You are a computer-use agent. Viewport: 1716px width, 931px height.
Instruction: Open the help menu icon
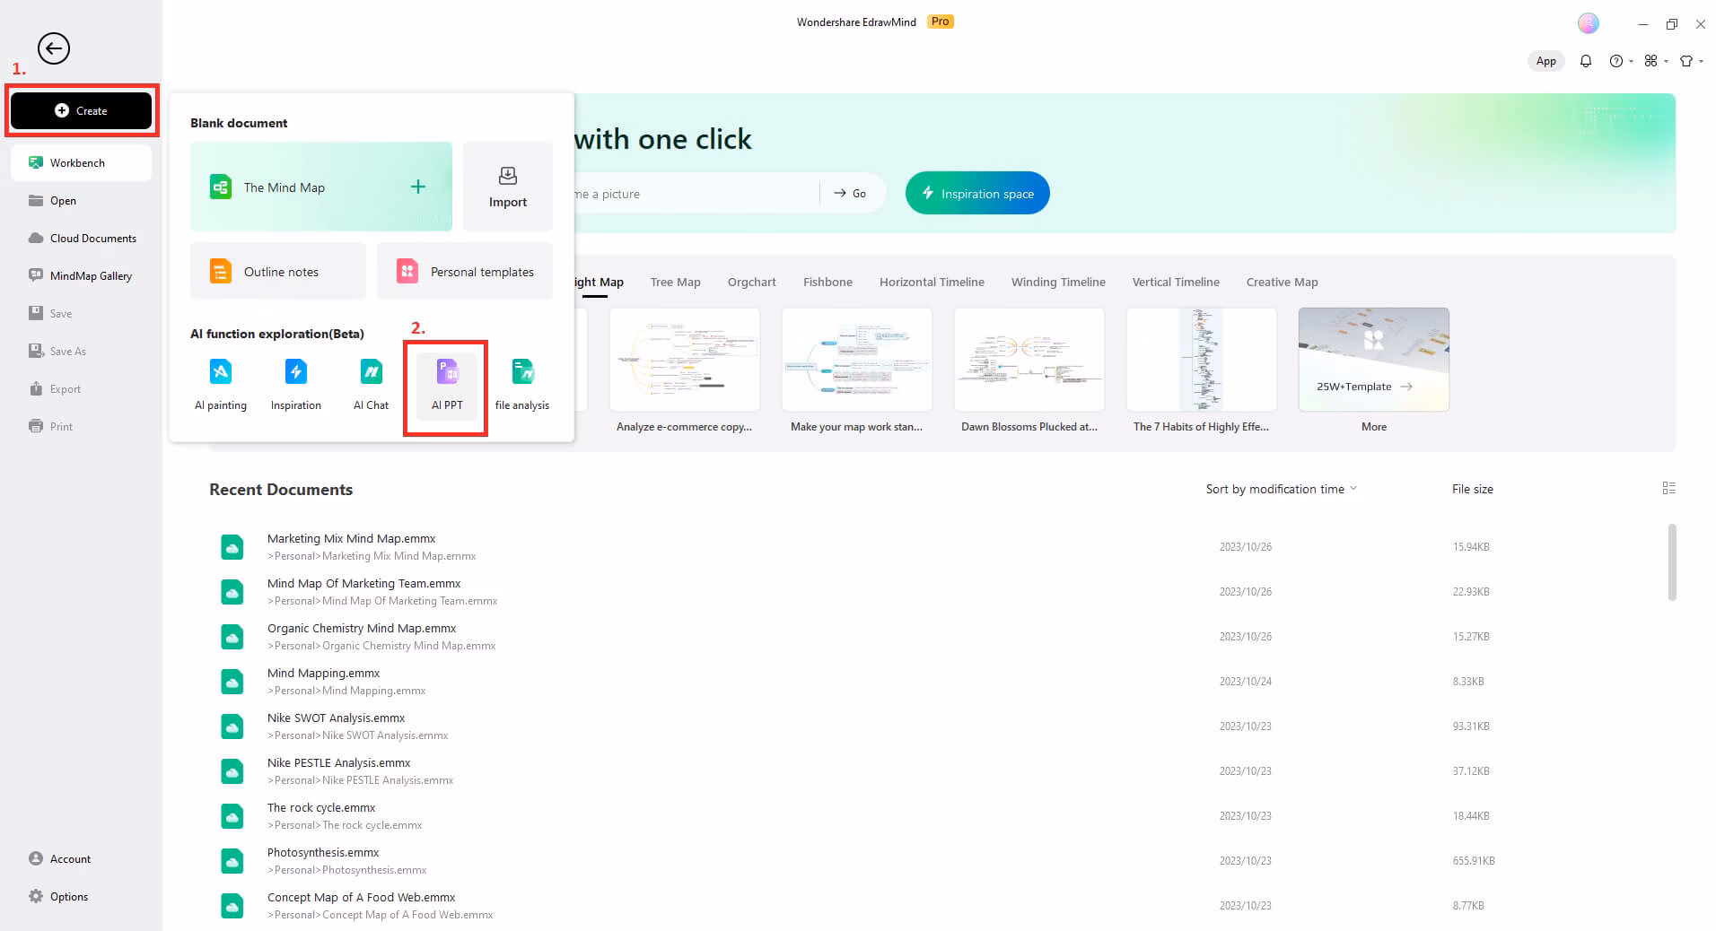[1616, 61]
